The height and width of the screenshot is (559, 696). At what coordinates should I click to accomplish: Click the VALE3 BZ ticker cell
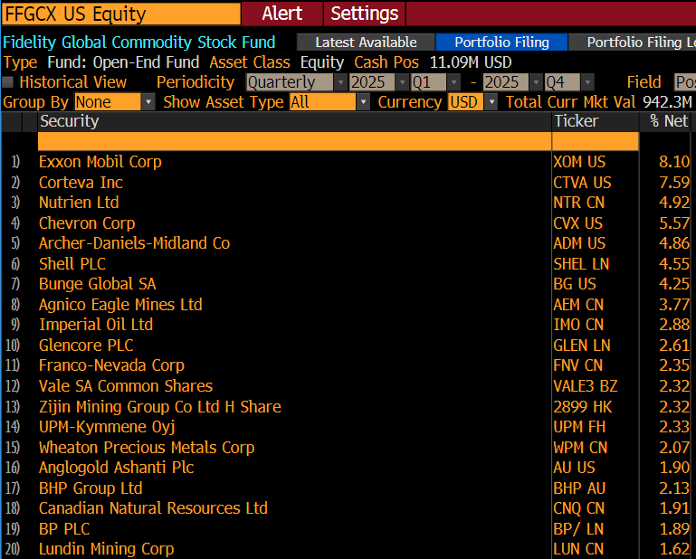point(585,386)
